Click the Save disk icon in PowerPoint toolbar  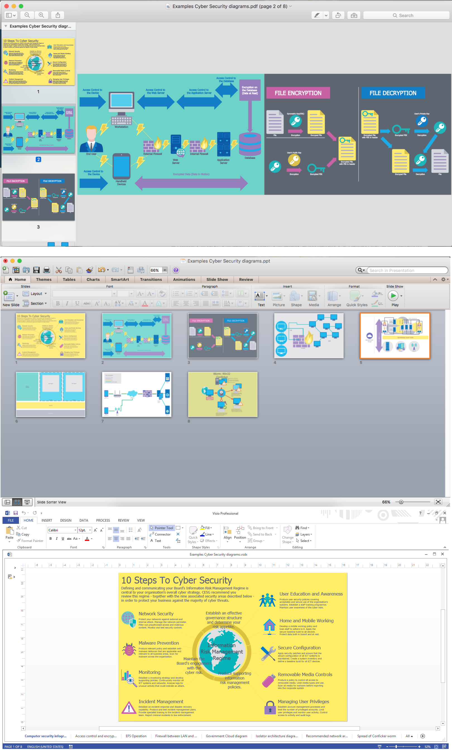(36, 270)
